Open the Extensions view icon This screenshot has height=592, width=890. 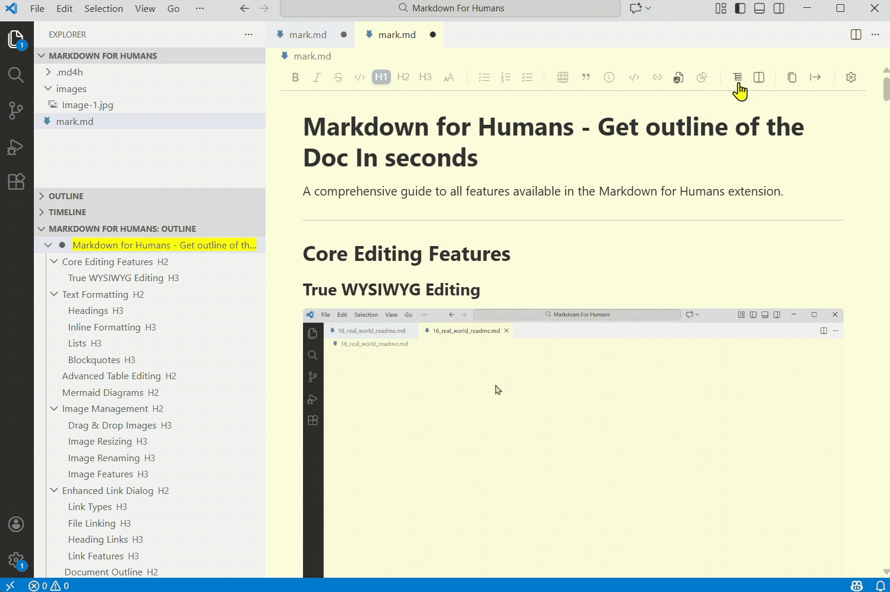[x=16, y=181]
